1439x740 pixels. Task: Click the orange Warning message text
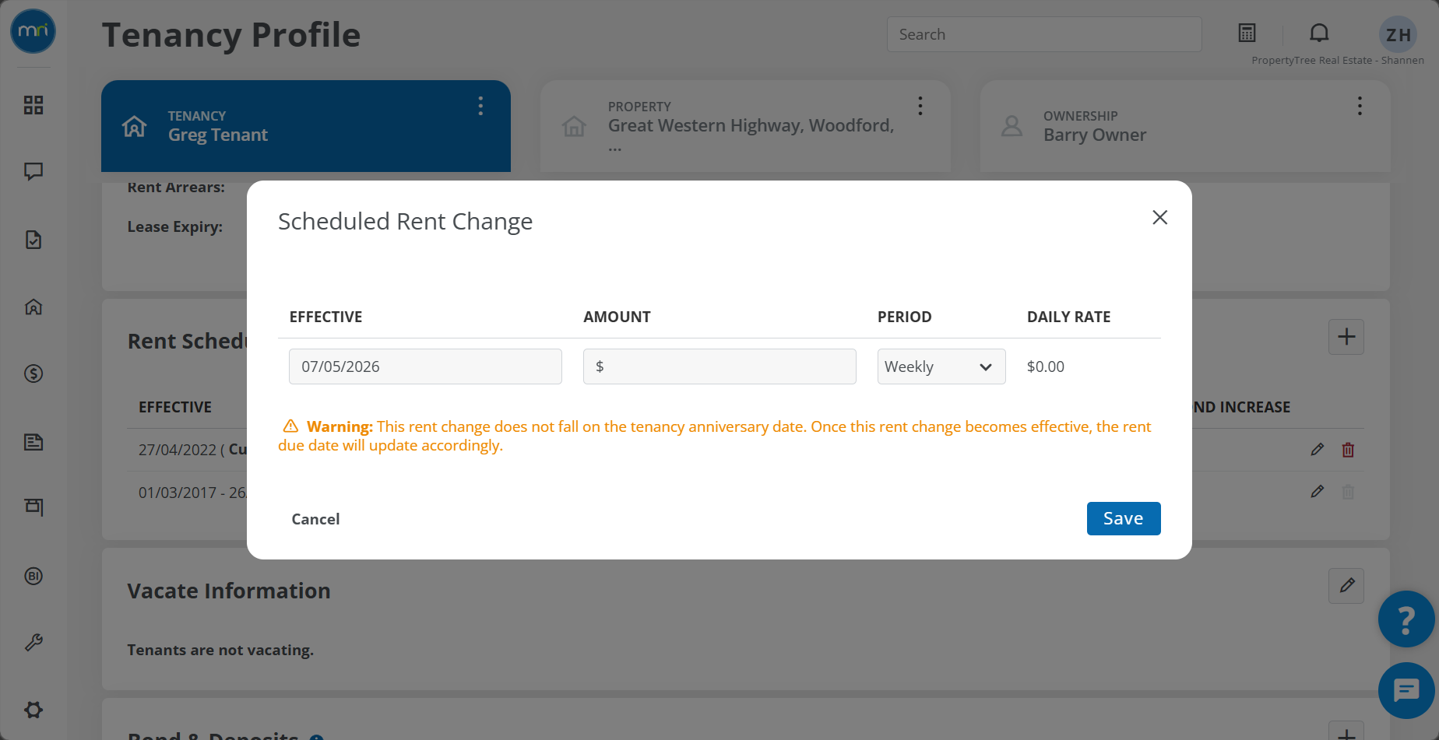pos(715,436)
